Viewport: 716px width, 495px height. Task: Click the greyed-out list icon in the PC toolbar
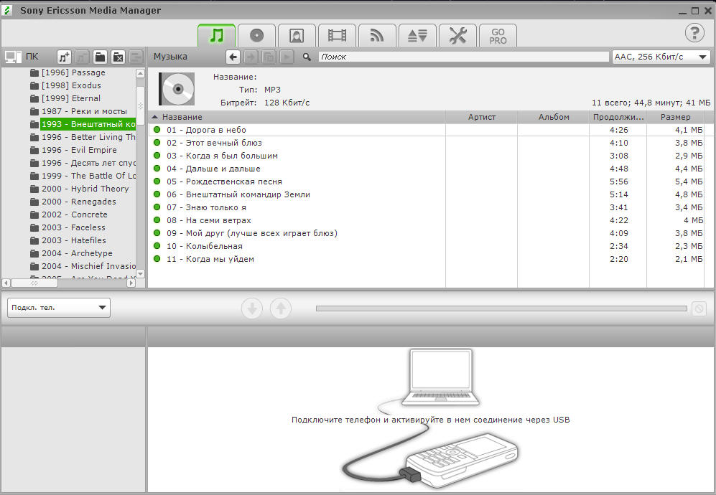136,57
